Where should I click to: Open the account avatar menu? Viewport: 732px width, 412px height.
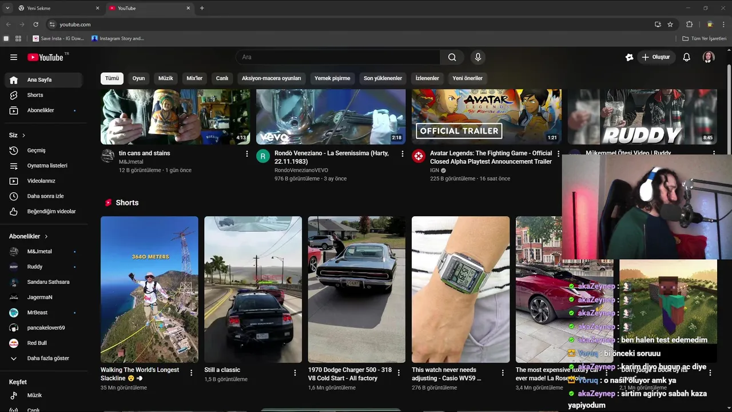709,57
